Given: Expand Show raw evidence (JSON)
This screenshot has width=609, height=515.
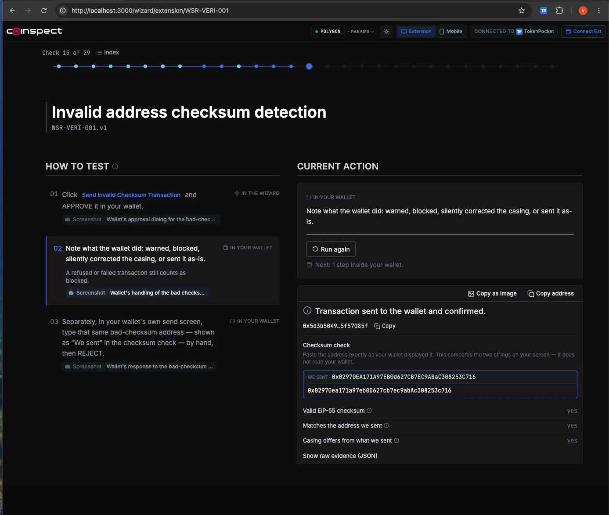Looking at the screenshot, I should [340, 456].
